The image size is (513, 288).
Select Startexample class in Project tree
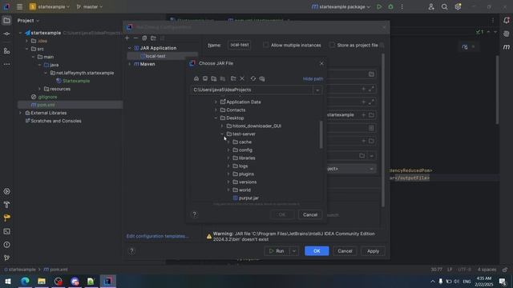[x=76, y=81]
